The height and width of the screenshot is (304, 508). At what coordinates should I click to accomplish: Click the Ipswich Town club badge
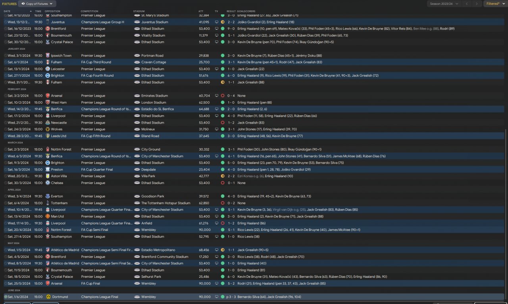pos(48,56)
